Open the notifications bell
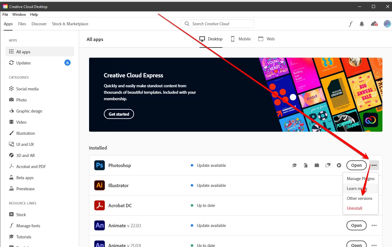Screen dimensions: 392x247 [x=362, y=24]
